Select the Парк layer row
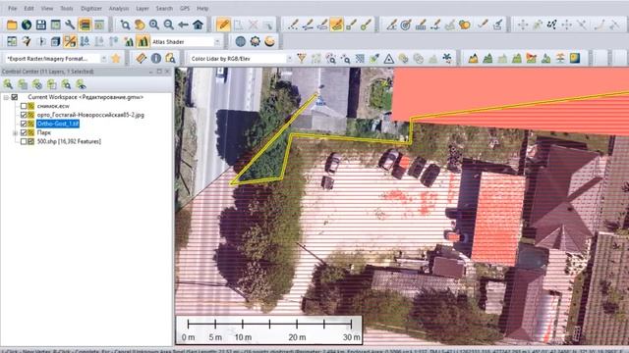Image resolution: width=629 pixels, height=353 pixels. pyautogui.click(x=43, y=132)
